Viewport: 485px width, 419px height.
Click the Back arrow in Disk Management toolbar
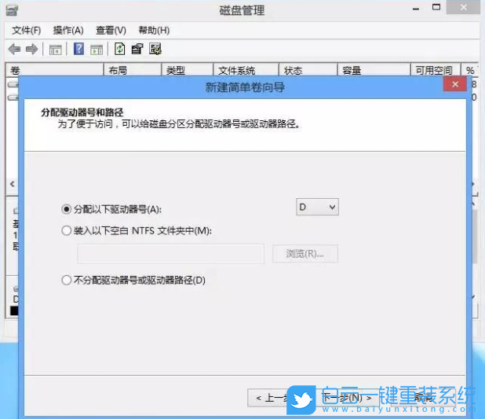[14, 49]
